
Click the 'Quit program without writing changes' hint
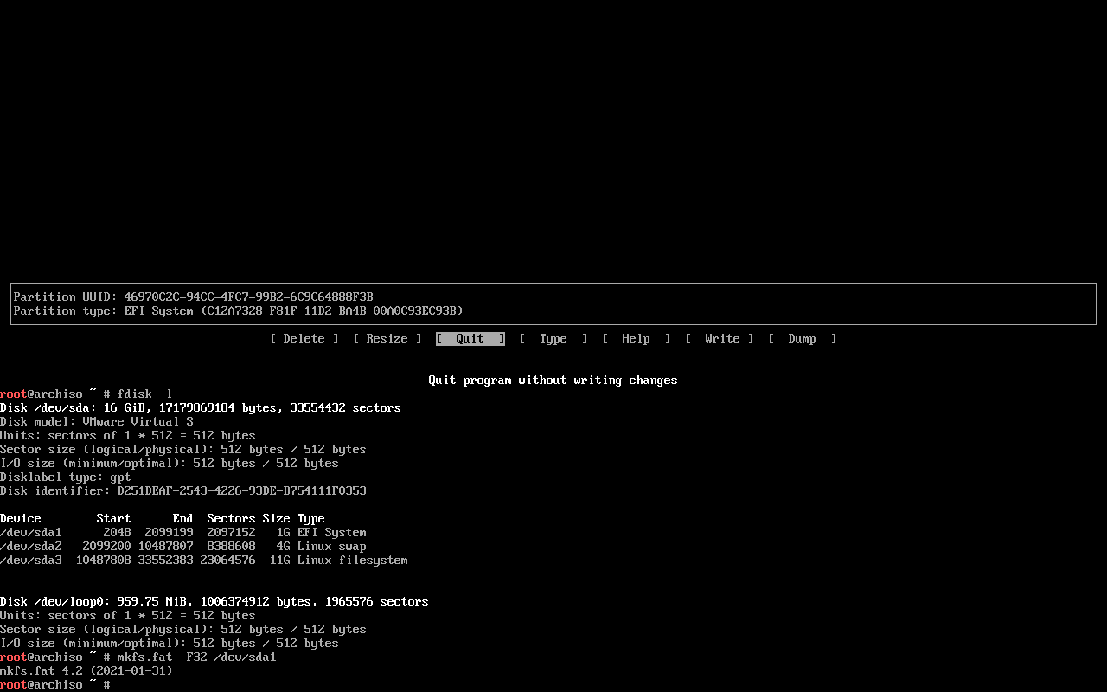tap(553, 381)
